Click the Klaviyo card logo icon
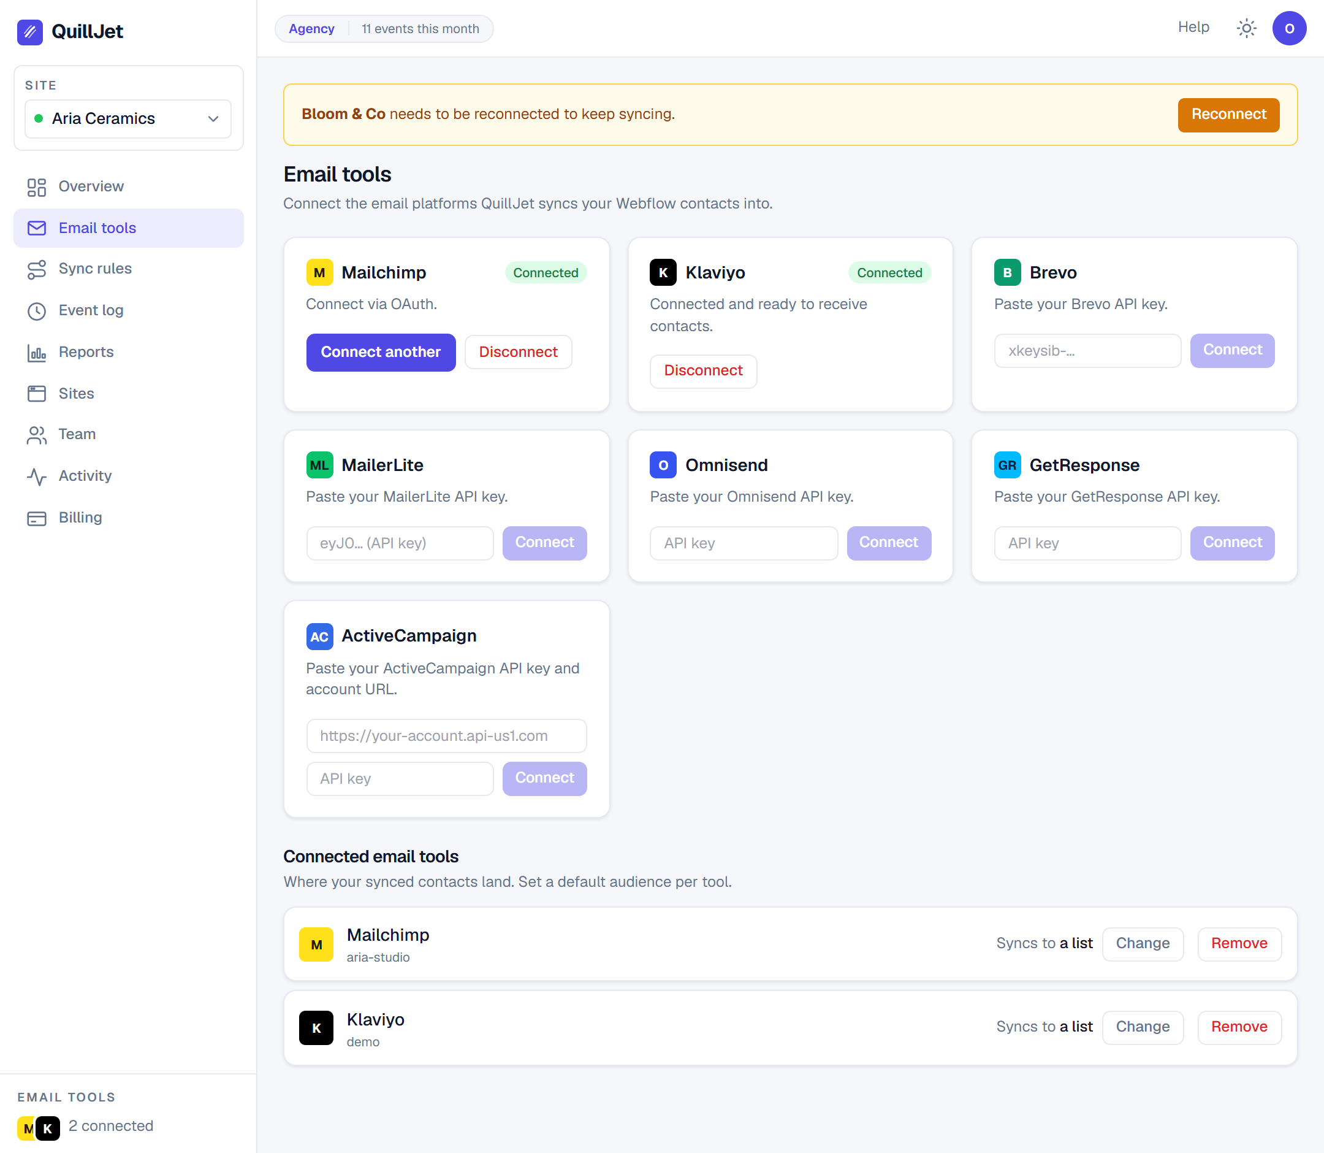1324x1153 pixels. [663, 272]
